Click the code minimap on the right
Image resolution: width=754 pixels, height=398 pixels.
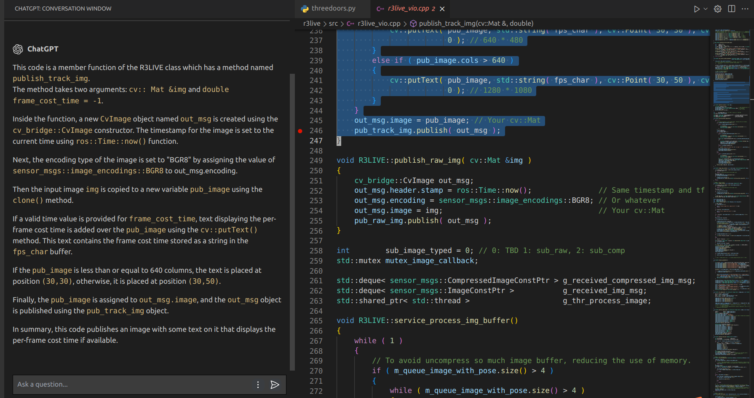732,211
